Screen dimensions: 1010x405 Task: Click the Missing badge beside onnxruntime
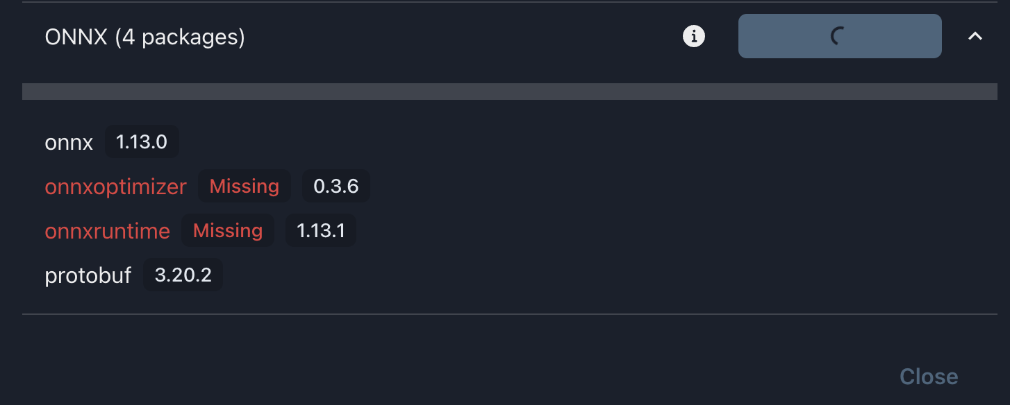228,230
